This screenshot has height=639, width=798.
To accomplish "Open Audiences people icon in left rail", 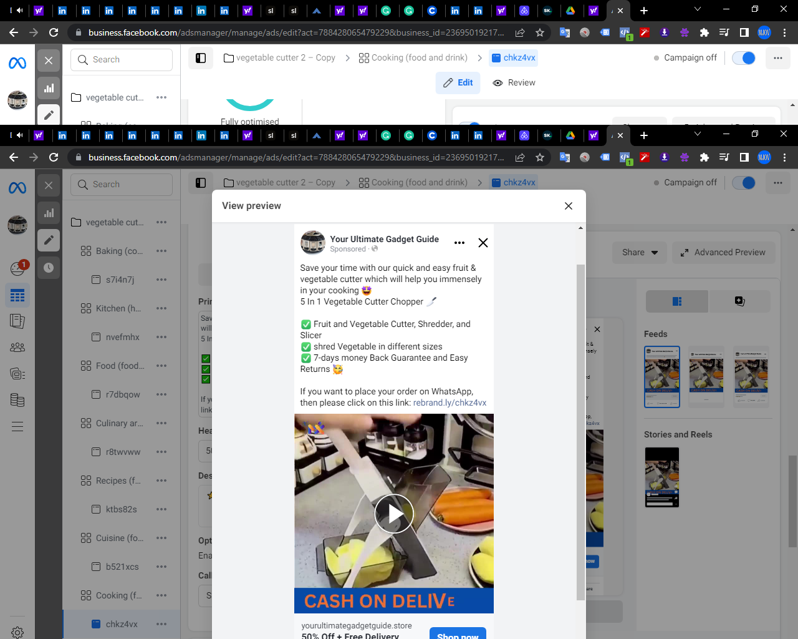I will 17,348.
